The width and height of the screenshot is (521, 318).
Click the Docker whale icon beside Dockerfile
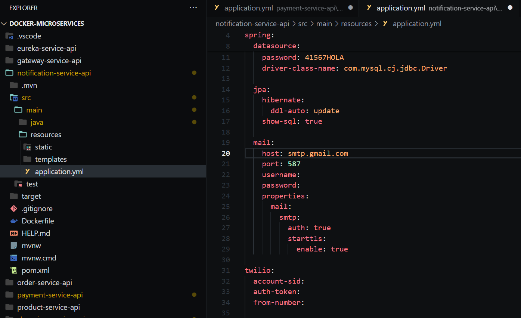(14, 221)
